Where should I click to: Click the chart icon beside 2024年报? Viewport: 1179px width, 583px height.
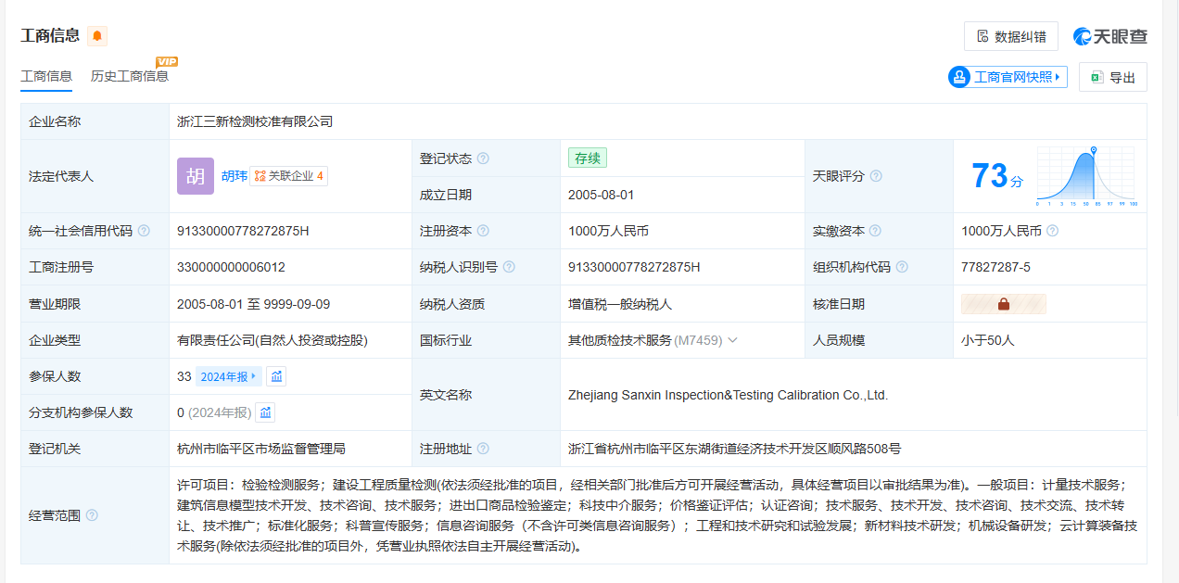click(276, 376)
